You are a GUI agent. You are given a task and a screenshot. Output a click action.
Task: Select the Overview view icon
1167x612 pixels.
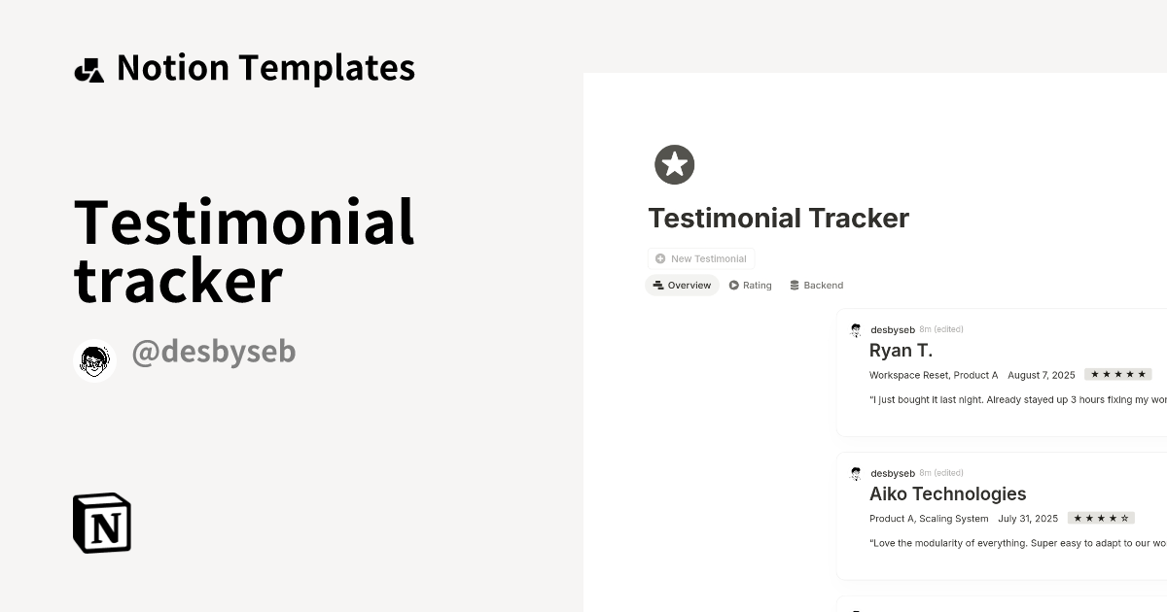(656, 285)
